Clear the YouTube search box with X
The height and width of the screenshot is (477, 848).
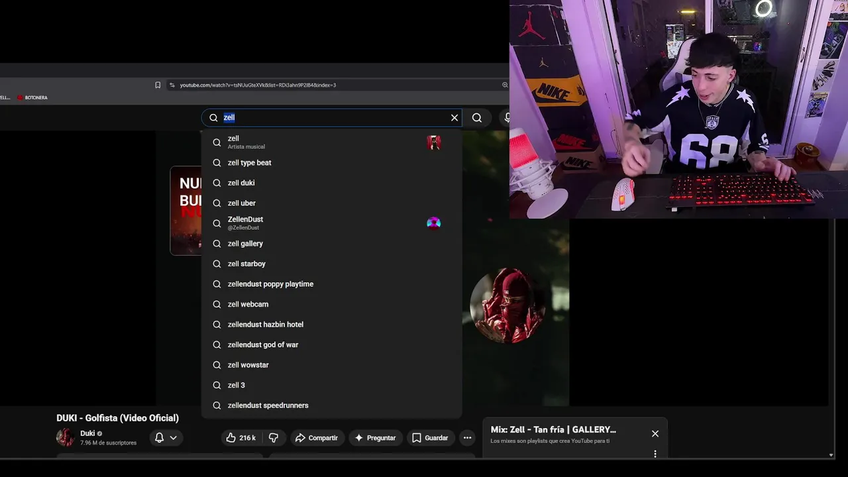(x=454, y=117)
